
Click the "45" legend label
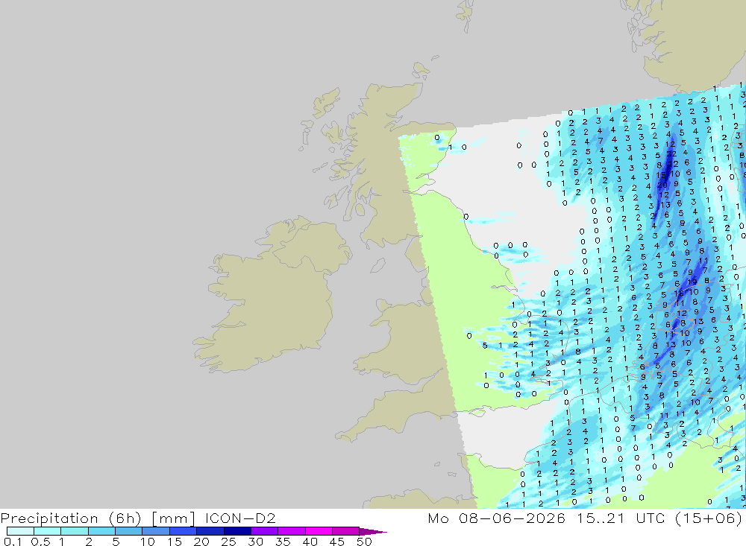point(337,542)
